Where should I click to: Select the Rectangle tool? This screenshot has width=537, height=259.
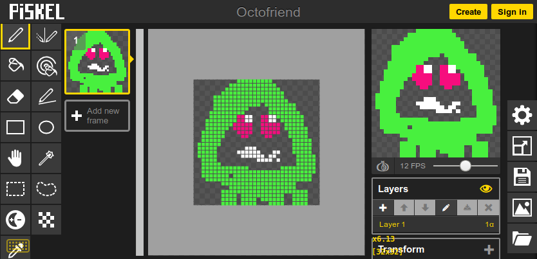(15, 127)
